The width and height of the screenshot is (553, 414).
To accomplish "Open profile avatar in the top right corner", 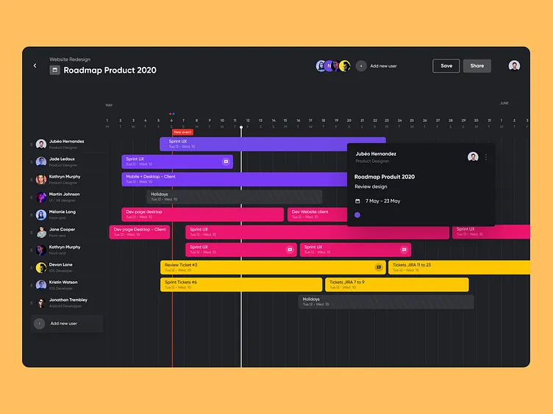I will pyautogui.click(x=514, y=66).
